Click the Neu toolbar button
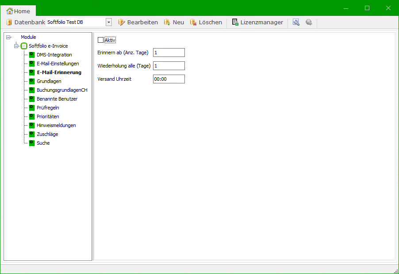The image size is (399, 274). click(174, 22)
